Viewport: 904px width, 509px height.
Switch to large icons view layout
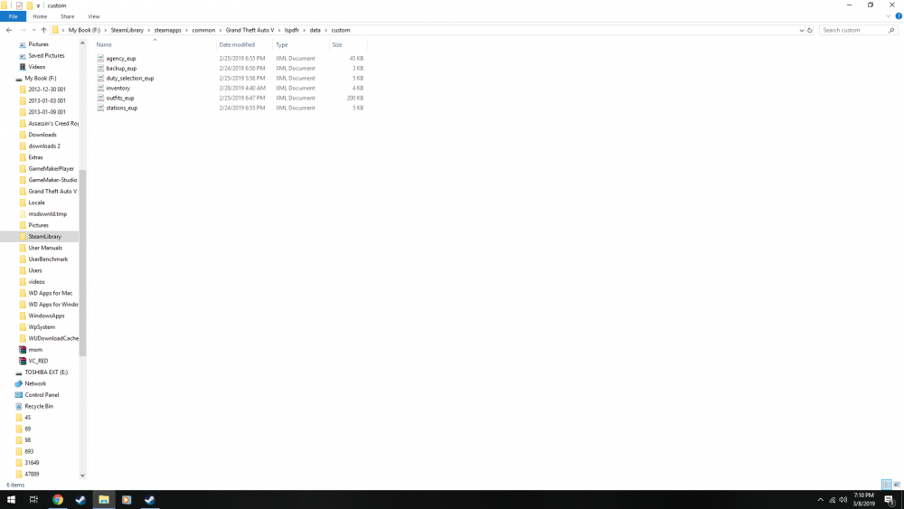tap(897, 485)
